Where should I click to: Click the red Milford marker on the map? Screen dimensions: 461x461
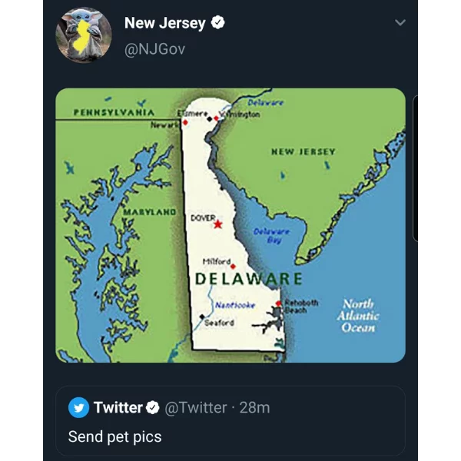coord(233,267)
